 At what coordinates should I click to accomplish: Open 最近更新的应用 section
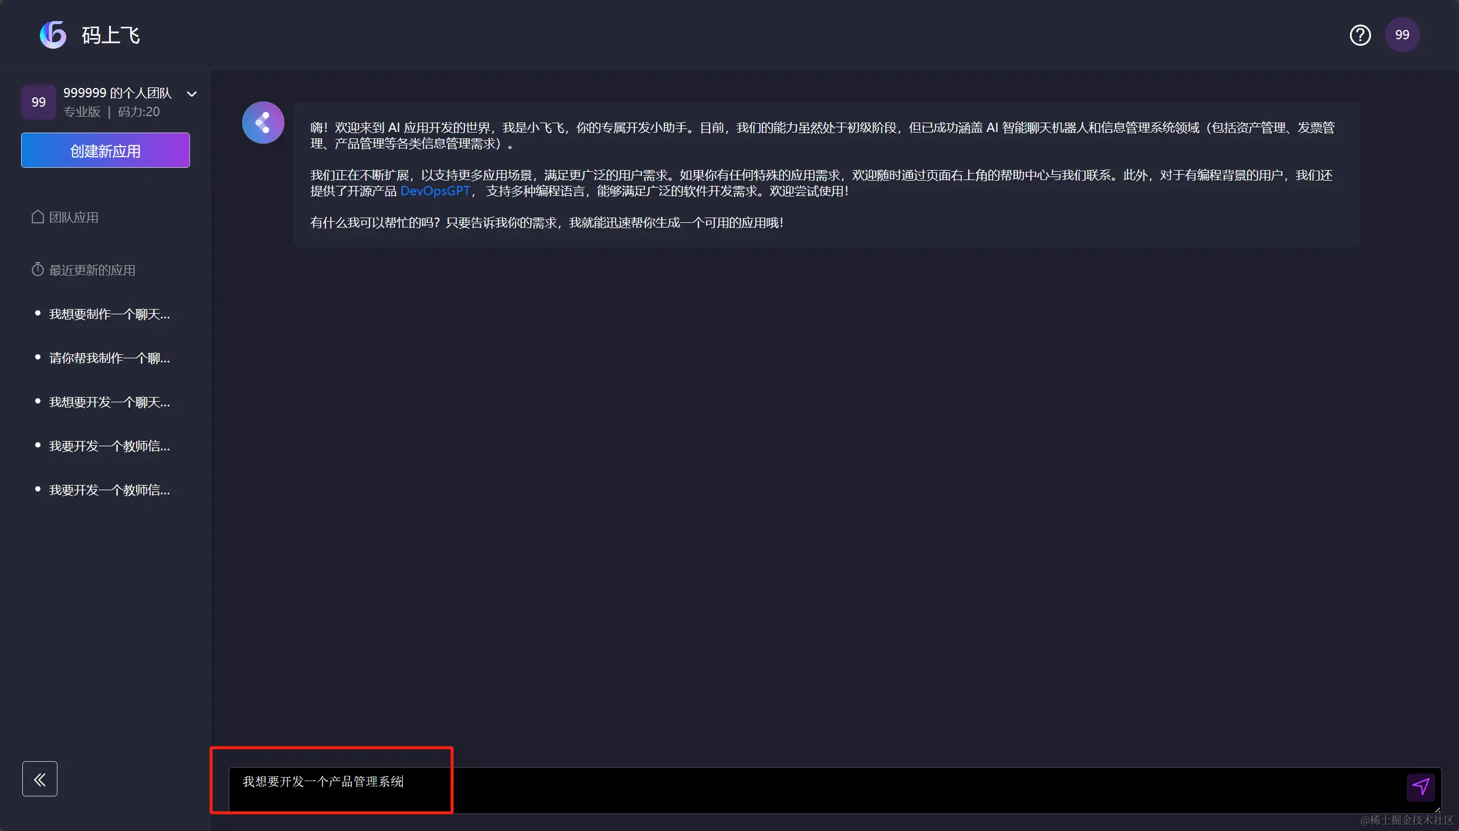(x=92, y=270)
